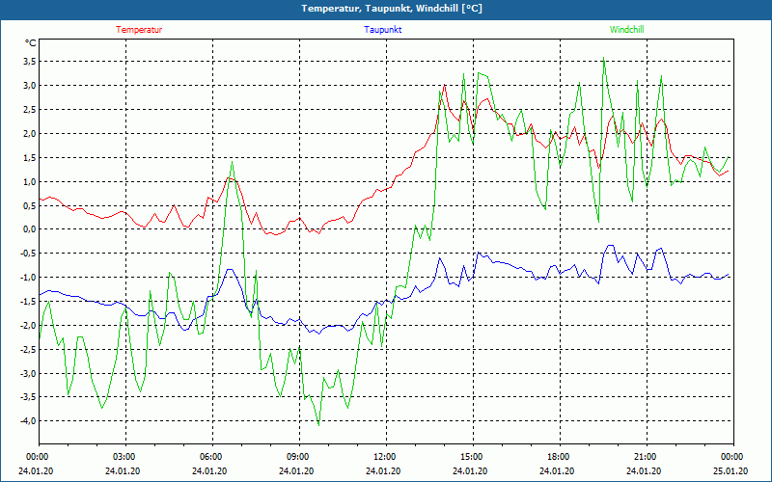Click the 21:00 time axis label
This screenshot has width=772, height=482.
(645, 456)
